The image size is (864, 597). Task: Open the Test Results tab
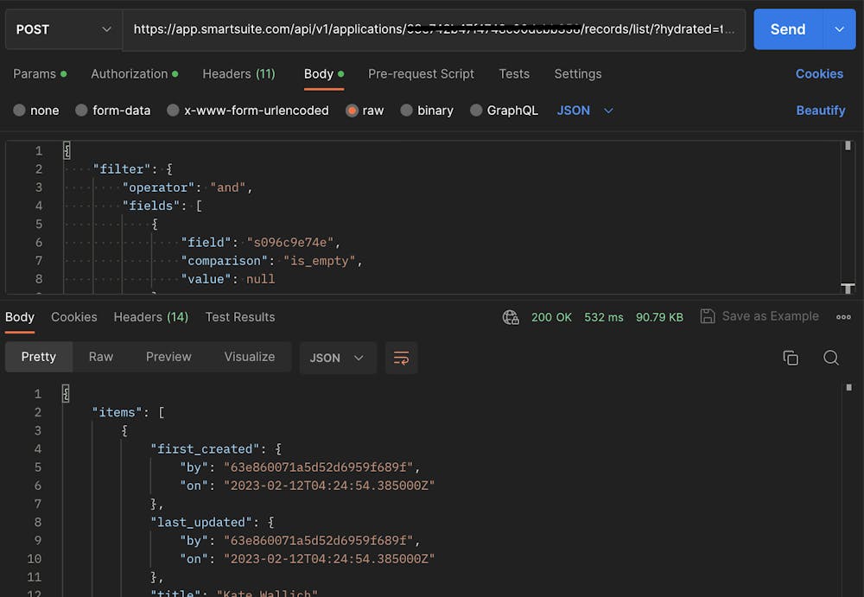240,317
